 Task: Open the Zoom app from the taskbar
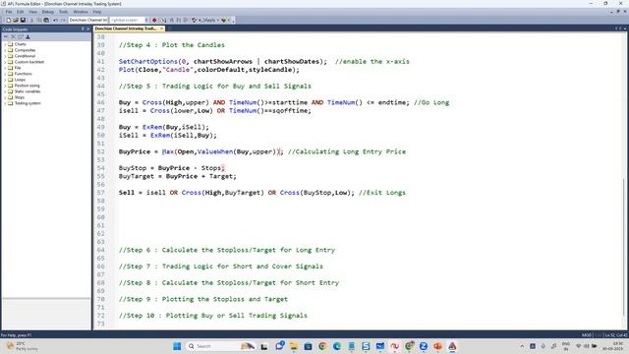pos(424,346)
